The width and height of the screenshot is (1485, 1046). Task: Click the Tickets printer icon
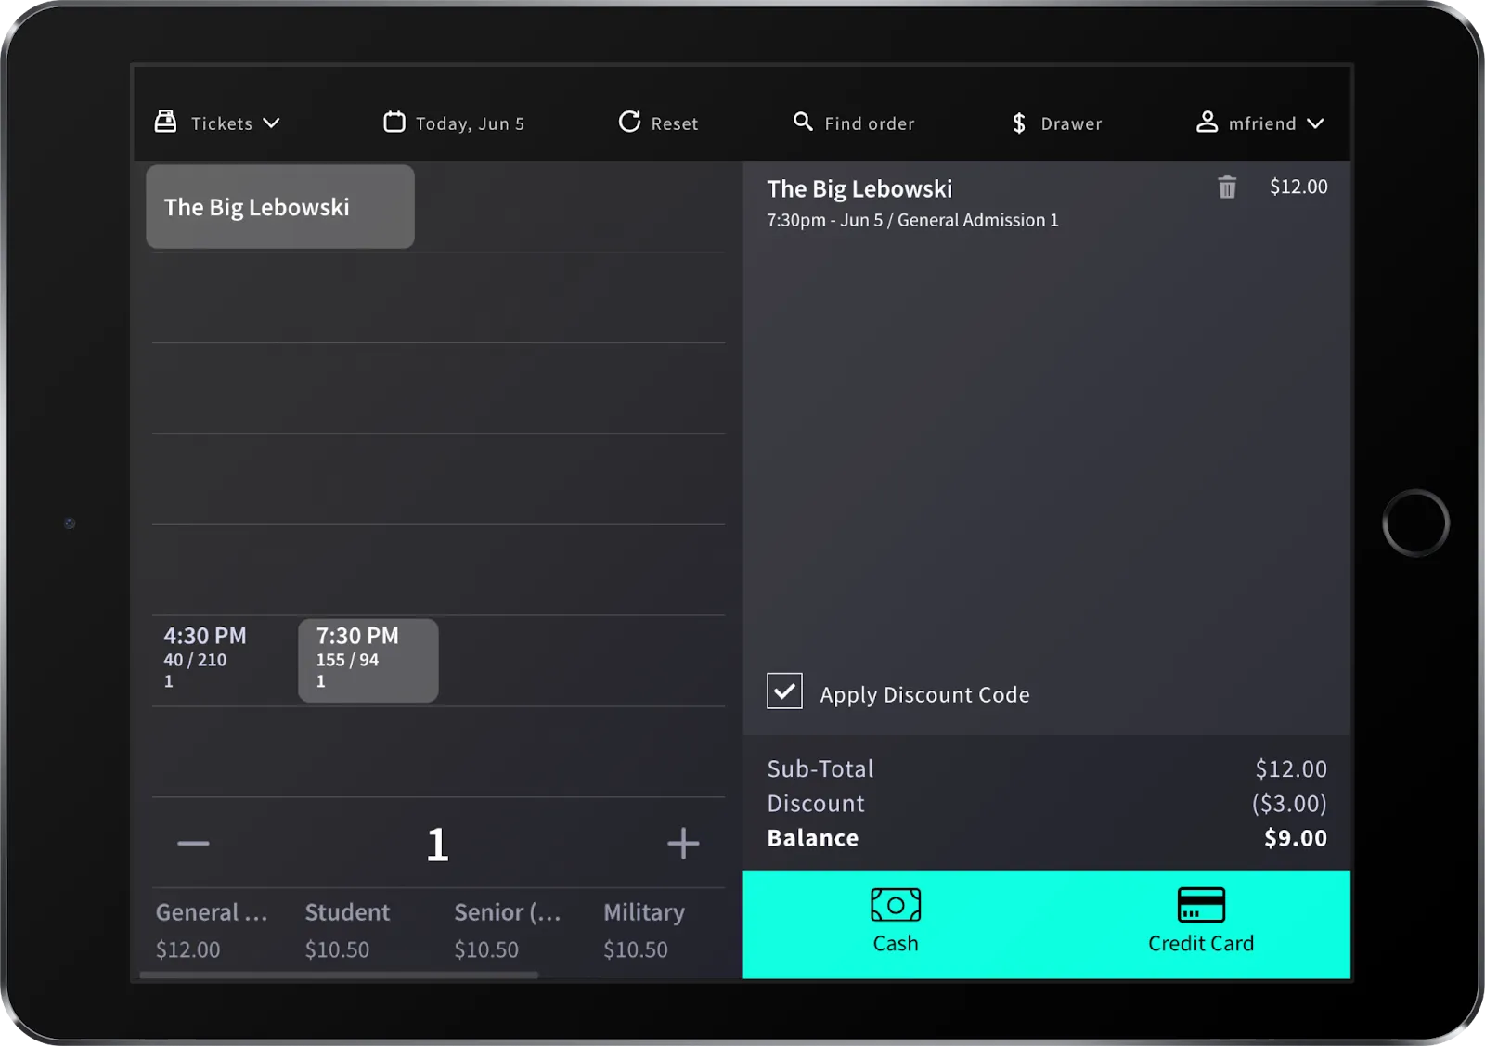coord(165,122)
